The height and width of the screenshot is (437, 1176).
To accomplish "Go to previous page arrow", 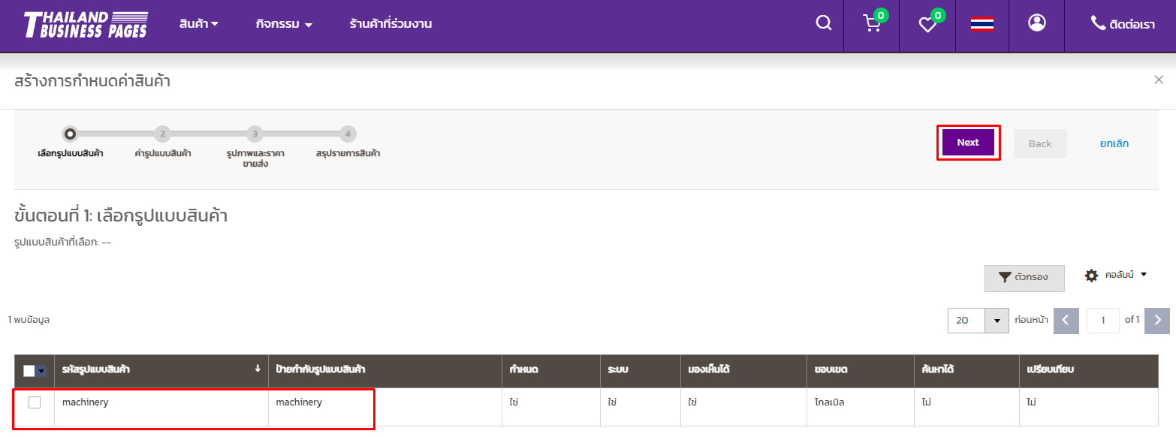I will coord(1066,320).
